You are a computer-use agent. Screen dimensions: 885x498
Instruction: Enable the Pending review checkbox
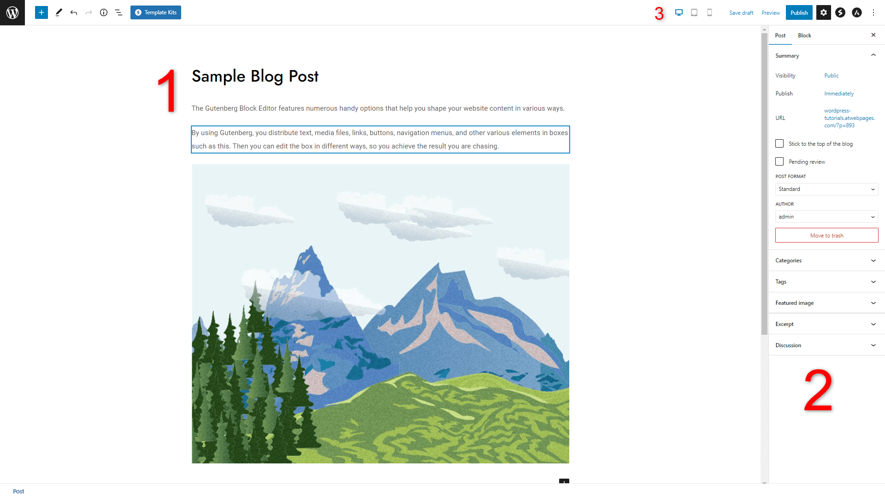(x=779, y=161)
